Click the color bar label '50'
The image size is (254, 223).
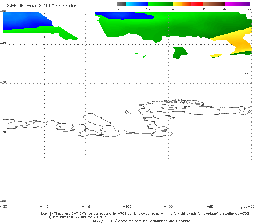click(203, 9)
